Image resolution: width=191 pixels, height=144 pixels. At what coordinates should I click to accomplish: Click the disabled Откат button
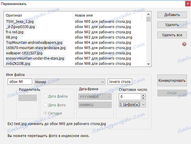point(172,93)
